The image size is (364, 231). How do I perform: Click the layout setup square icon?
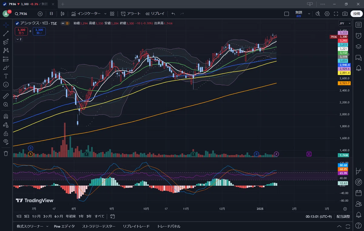click(x=287, y=14)
